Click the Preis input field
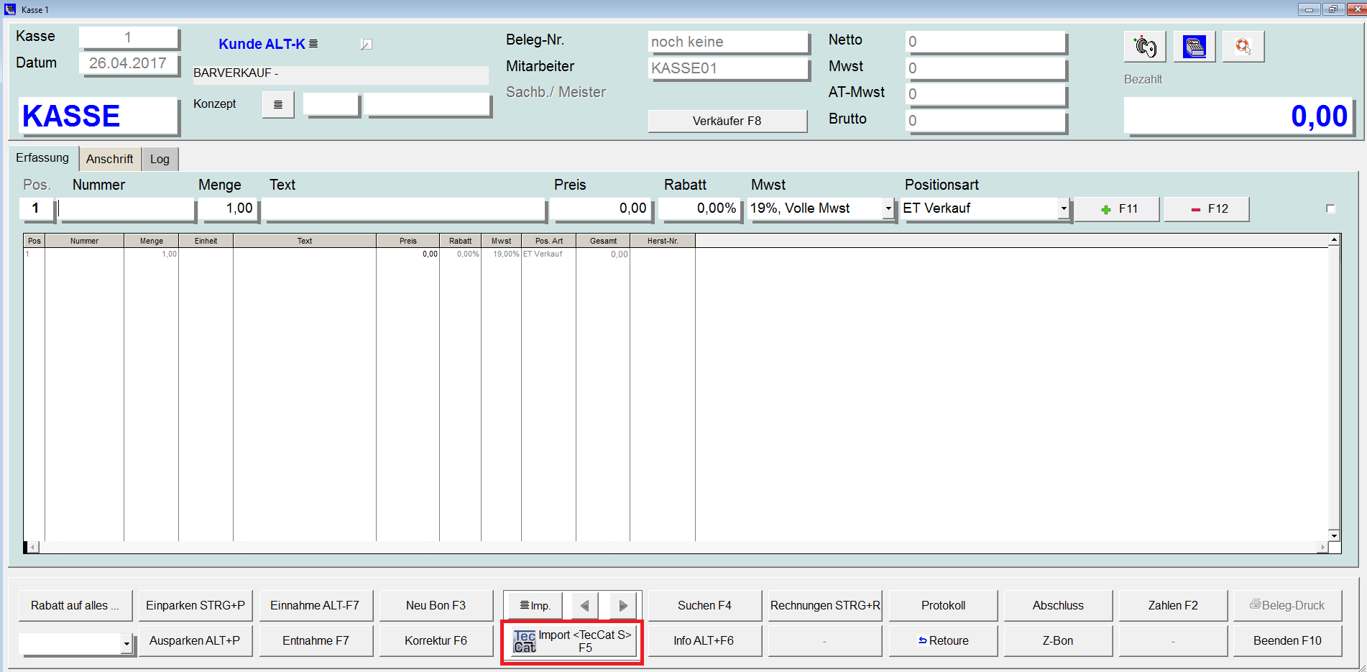The height and width of the screenshot is (672, 1367). click(601, 208)
